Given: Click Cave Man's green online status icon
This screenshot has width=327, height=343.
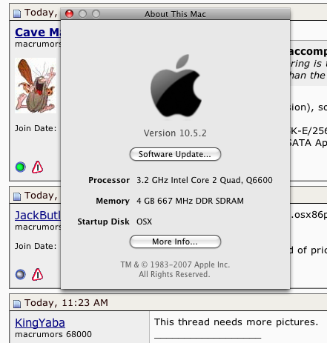Looking at the screenshot, I should click(21, 167).
